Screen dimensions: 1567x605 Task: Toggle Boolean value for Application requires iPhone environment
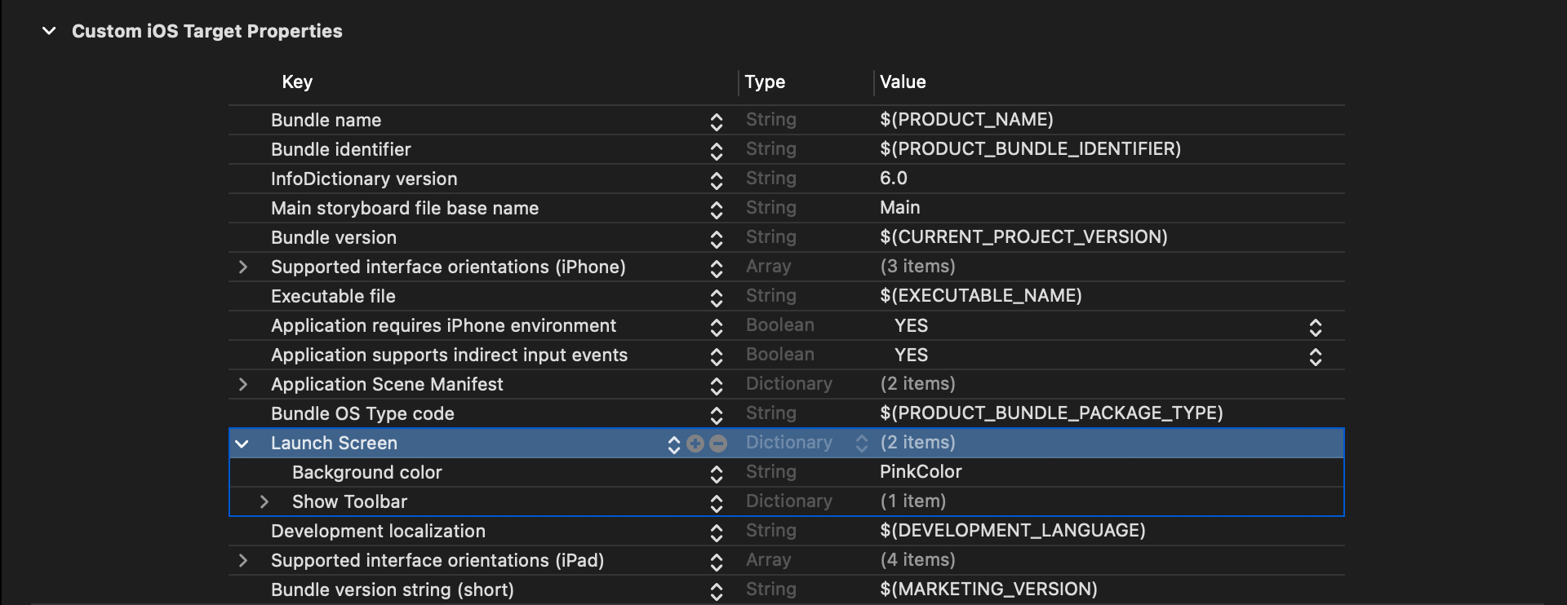point(1315,327)
